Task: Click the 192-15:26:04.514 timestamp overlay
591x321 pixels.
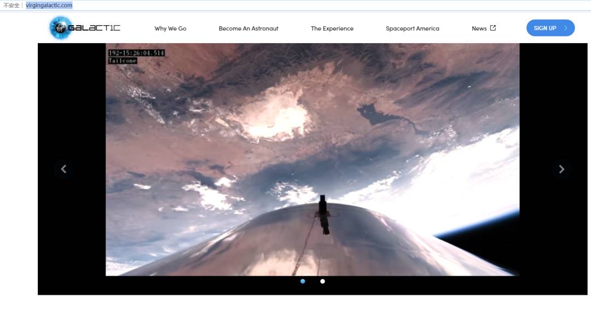Action: [136, 52]
